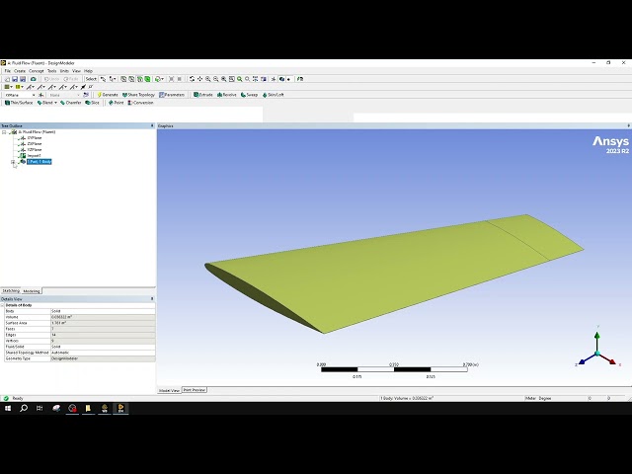Select the Extrude feature tool
Viewport: 632px width, 474px height.
point(202,95)
